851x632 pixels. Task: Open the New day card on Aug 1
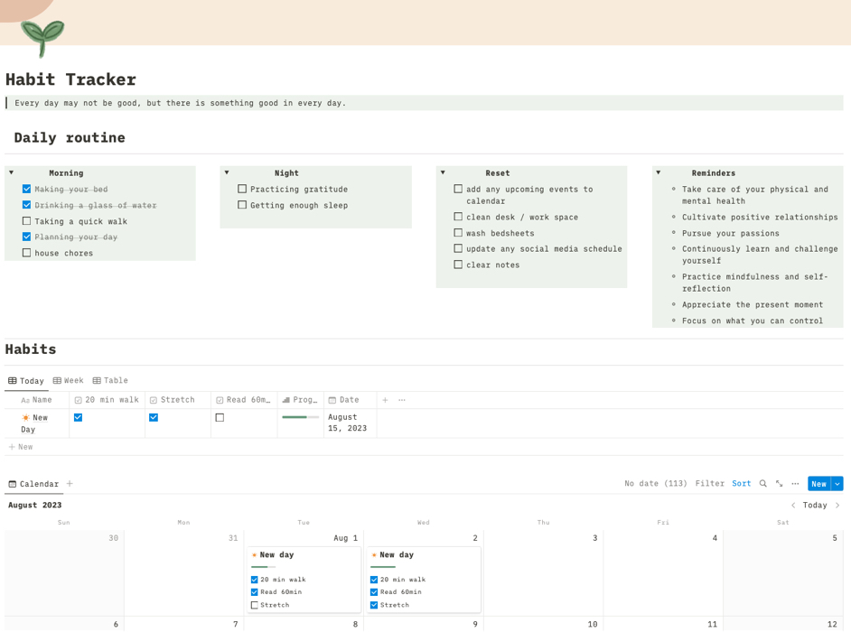click(278, 555)
